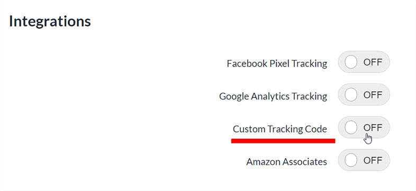Viewport: 416px width, 191px height.
Task: Click the round knob of Custom Tracking toggle
Action: (x=351, y=127)
